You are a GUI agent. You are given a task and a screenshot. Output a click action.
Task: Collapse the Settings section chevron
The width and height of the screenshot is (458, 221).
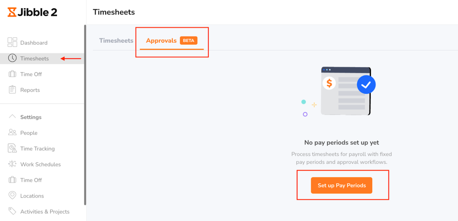coord(12,117)
